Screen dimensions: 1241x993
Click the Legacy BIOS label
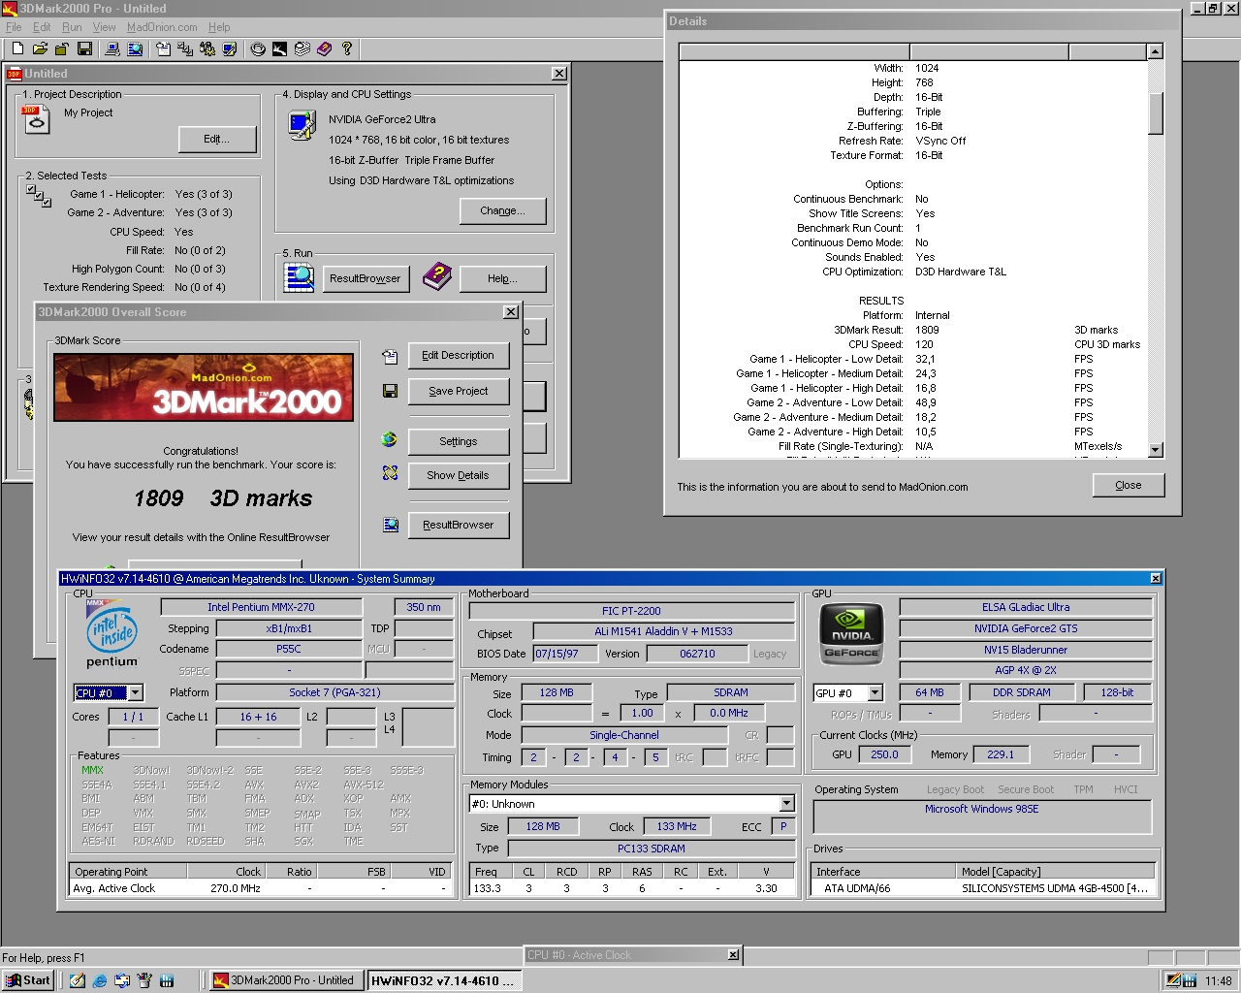[770, 654]
